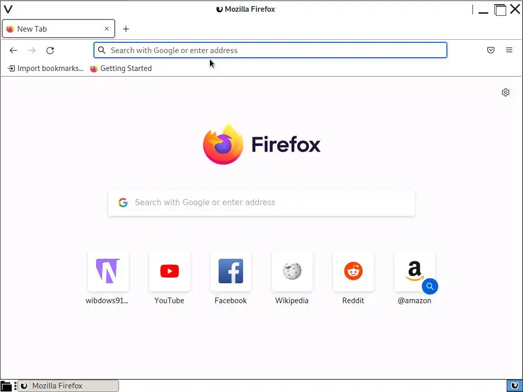Focus the center Google search box
Viewport: 523px width, 392px height.
tap(261, 203)
